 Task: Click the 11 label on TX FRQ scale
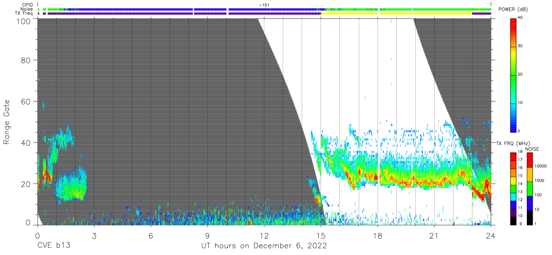pyautogui.click(x=520, y=208)
